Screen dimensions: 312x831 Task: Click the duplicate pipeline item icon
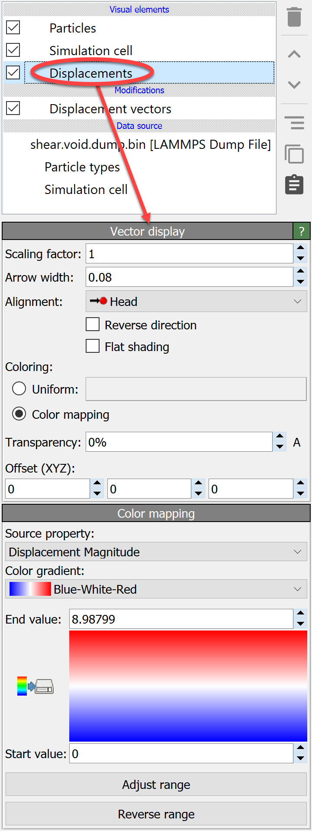coord(294,154)
